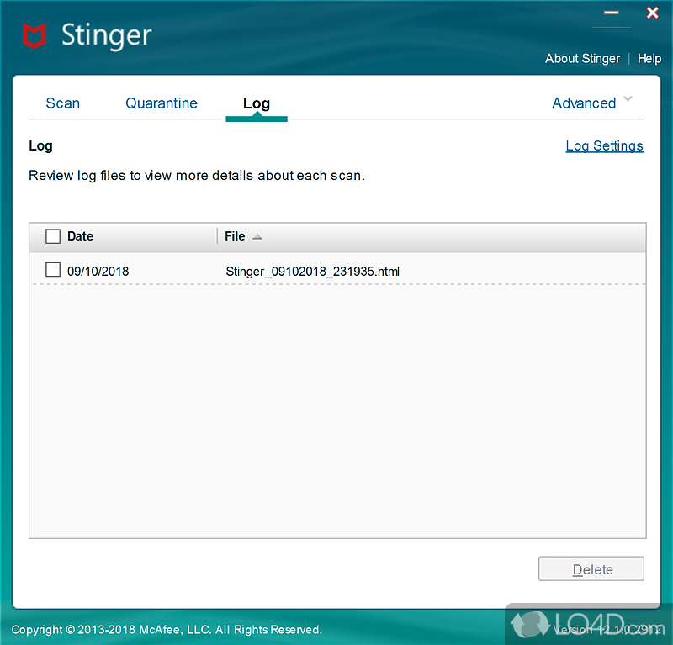
Task: Select the Stinger_09102018_231935.html file entry
Action: pos(312,272)
